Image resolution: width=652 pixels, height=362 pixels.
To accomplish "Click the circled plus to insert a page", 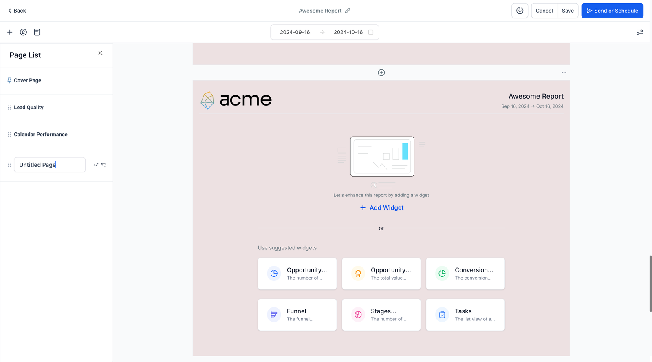I will 381,73.
